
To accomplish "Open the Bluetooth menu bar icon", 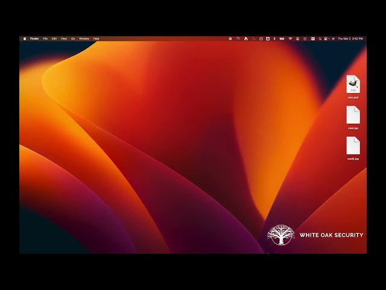I will [274, 39].
